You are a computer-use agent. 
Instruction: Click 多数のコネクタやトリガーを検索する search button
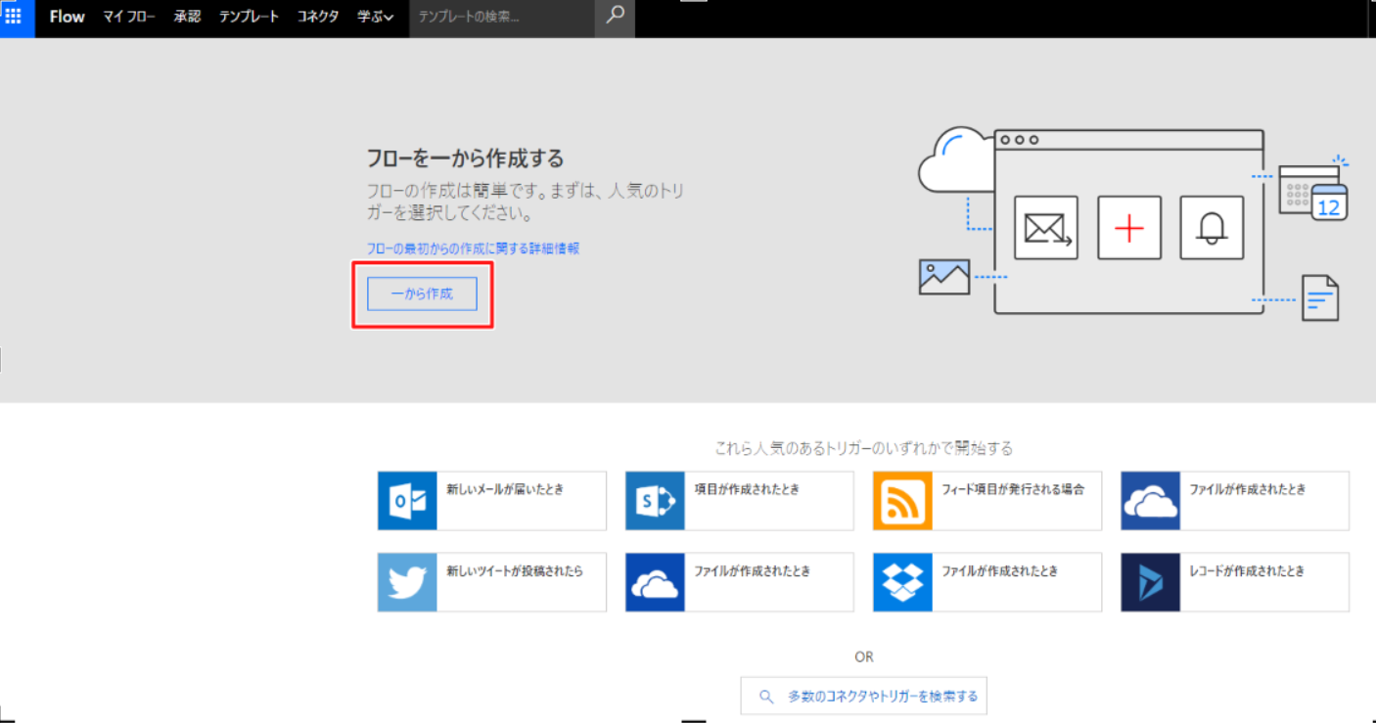[x=863, y=697]
